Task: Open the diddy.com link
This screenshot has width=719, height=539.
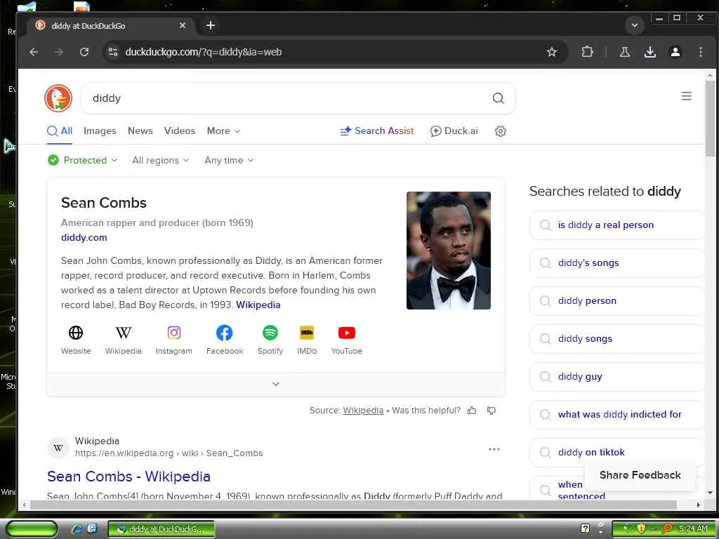Action: (84, 237)
